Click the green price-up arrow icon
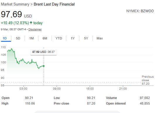Image resolution: width=157 pixels, height=113 pixels. tap(31, 23)
